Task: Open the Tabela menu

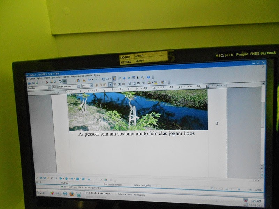Action: tap(66, 77)
